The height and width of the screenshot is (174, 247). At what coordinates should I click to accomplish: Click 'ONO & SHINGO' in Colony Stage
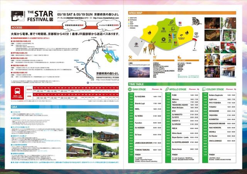coord(215,141)
